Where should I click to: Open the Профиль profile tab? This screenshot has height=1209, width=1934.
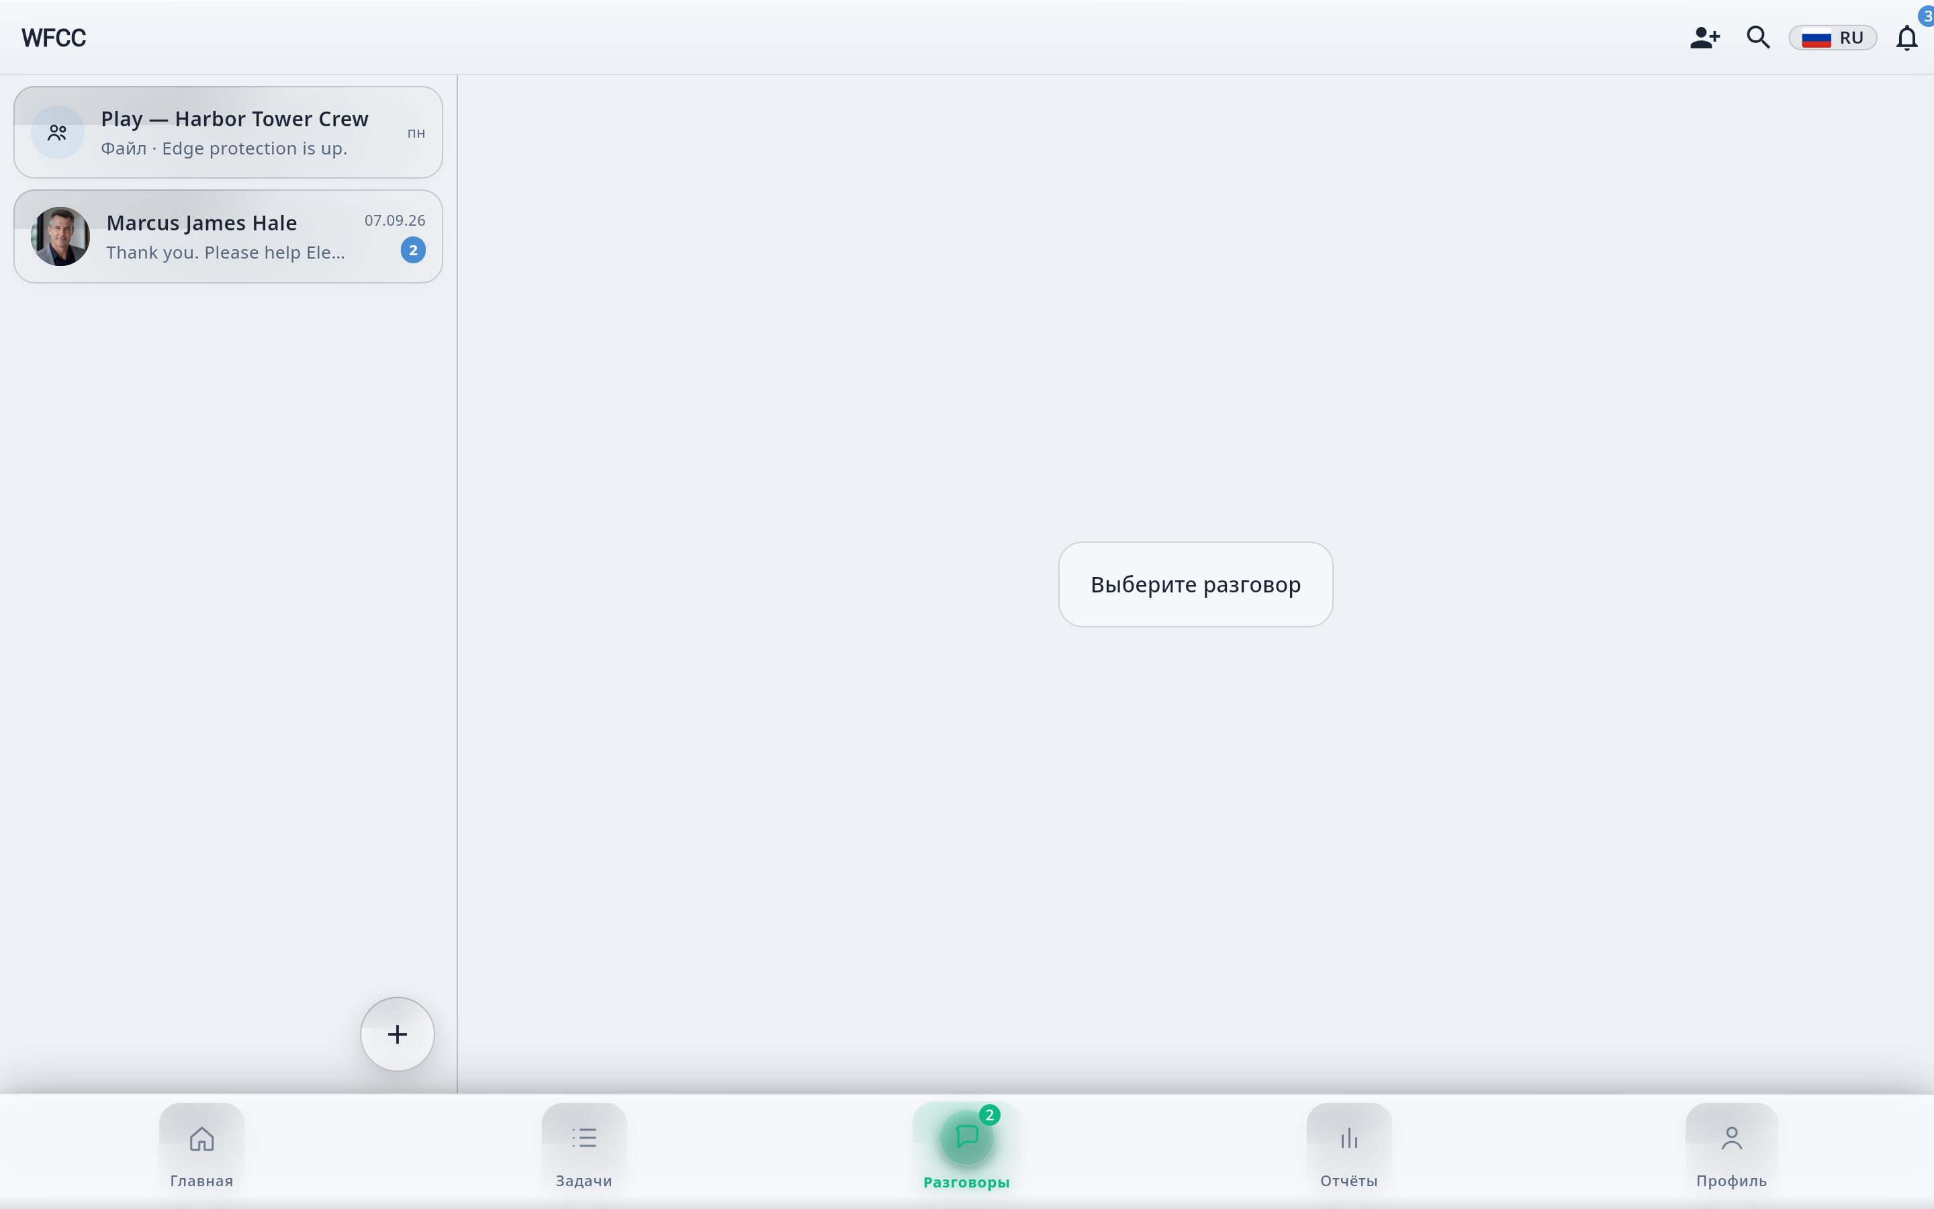pyautogui.click(x=1731, y=1147)
